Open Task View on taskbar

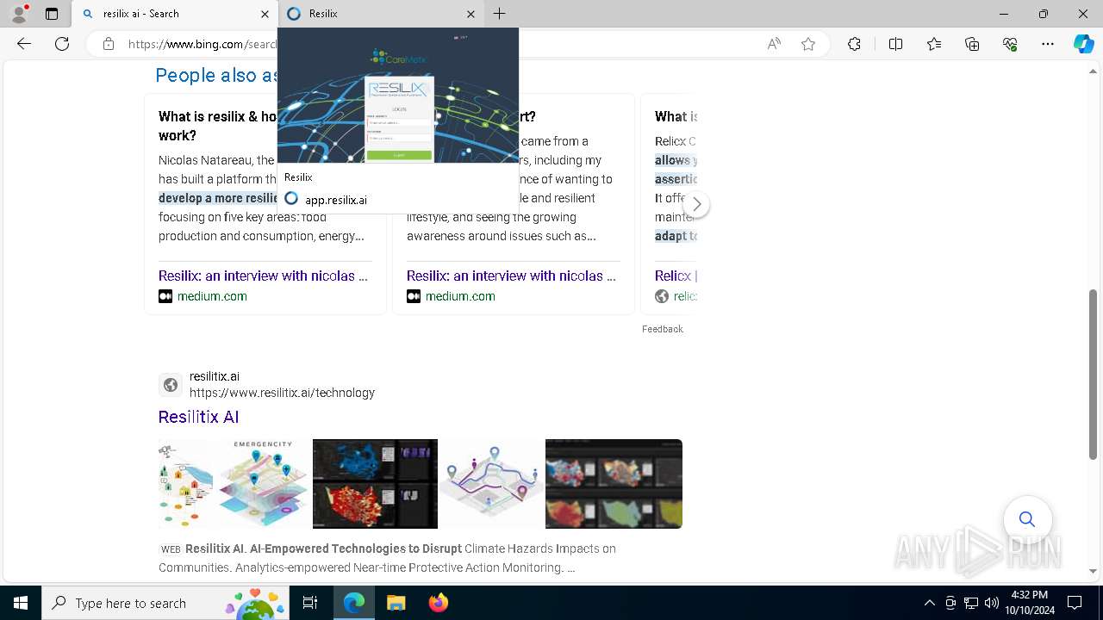pyautogui.click(x=310, y=603)
